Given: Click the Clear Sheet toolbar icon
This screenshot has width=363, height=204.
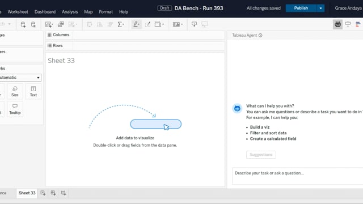Looking at the screenshot, I should coord(72,24).
